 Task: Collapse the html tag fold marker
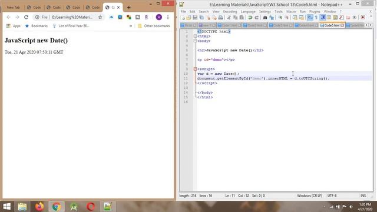195,36
